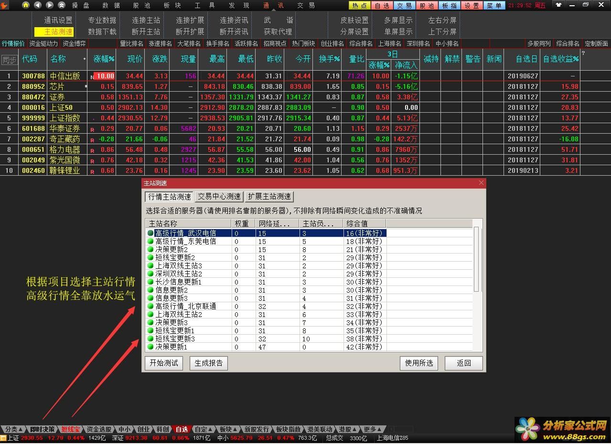Viewport: 611px width, 444px height.
Task: Close the 主站测速 dialog
Action: click(481, 183)
